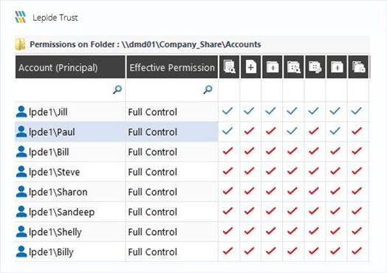Click lpde1\Billy's last red checkmark

[x=357, y=251]
